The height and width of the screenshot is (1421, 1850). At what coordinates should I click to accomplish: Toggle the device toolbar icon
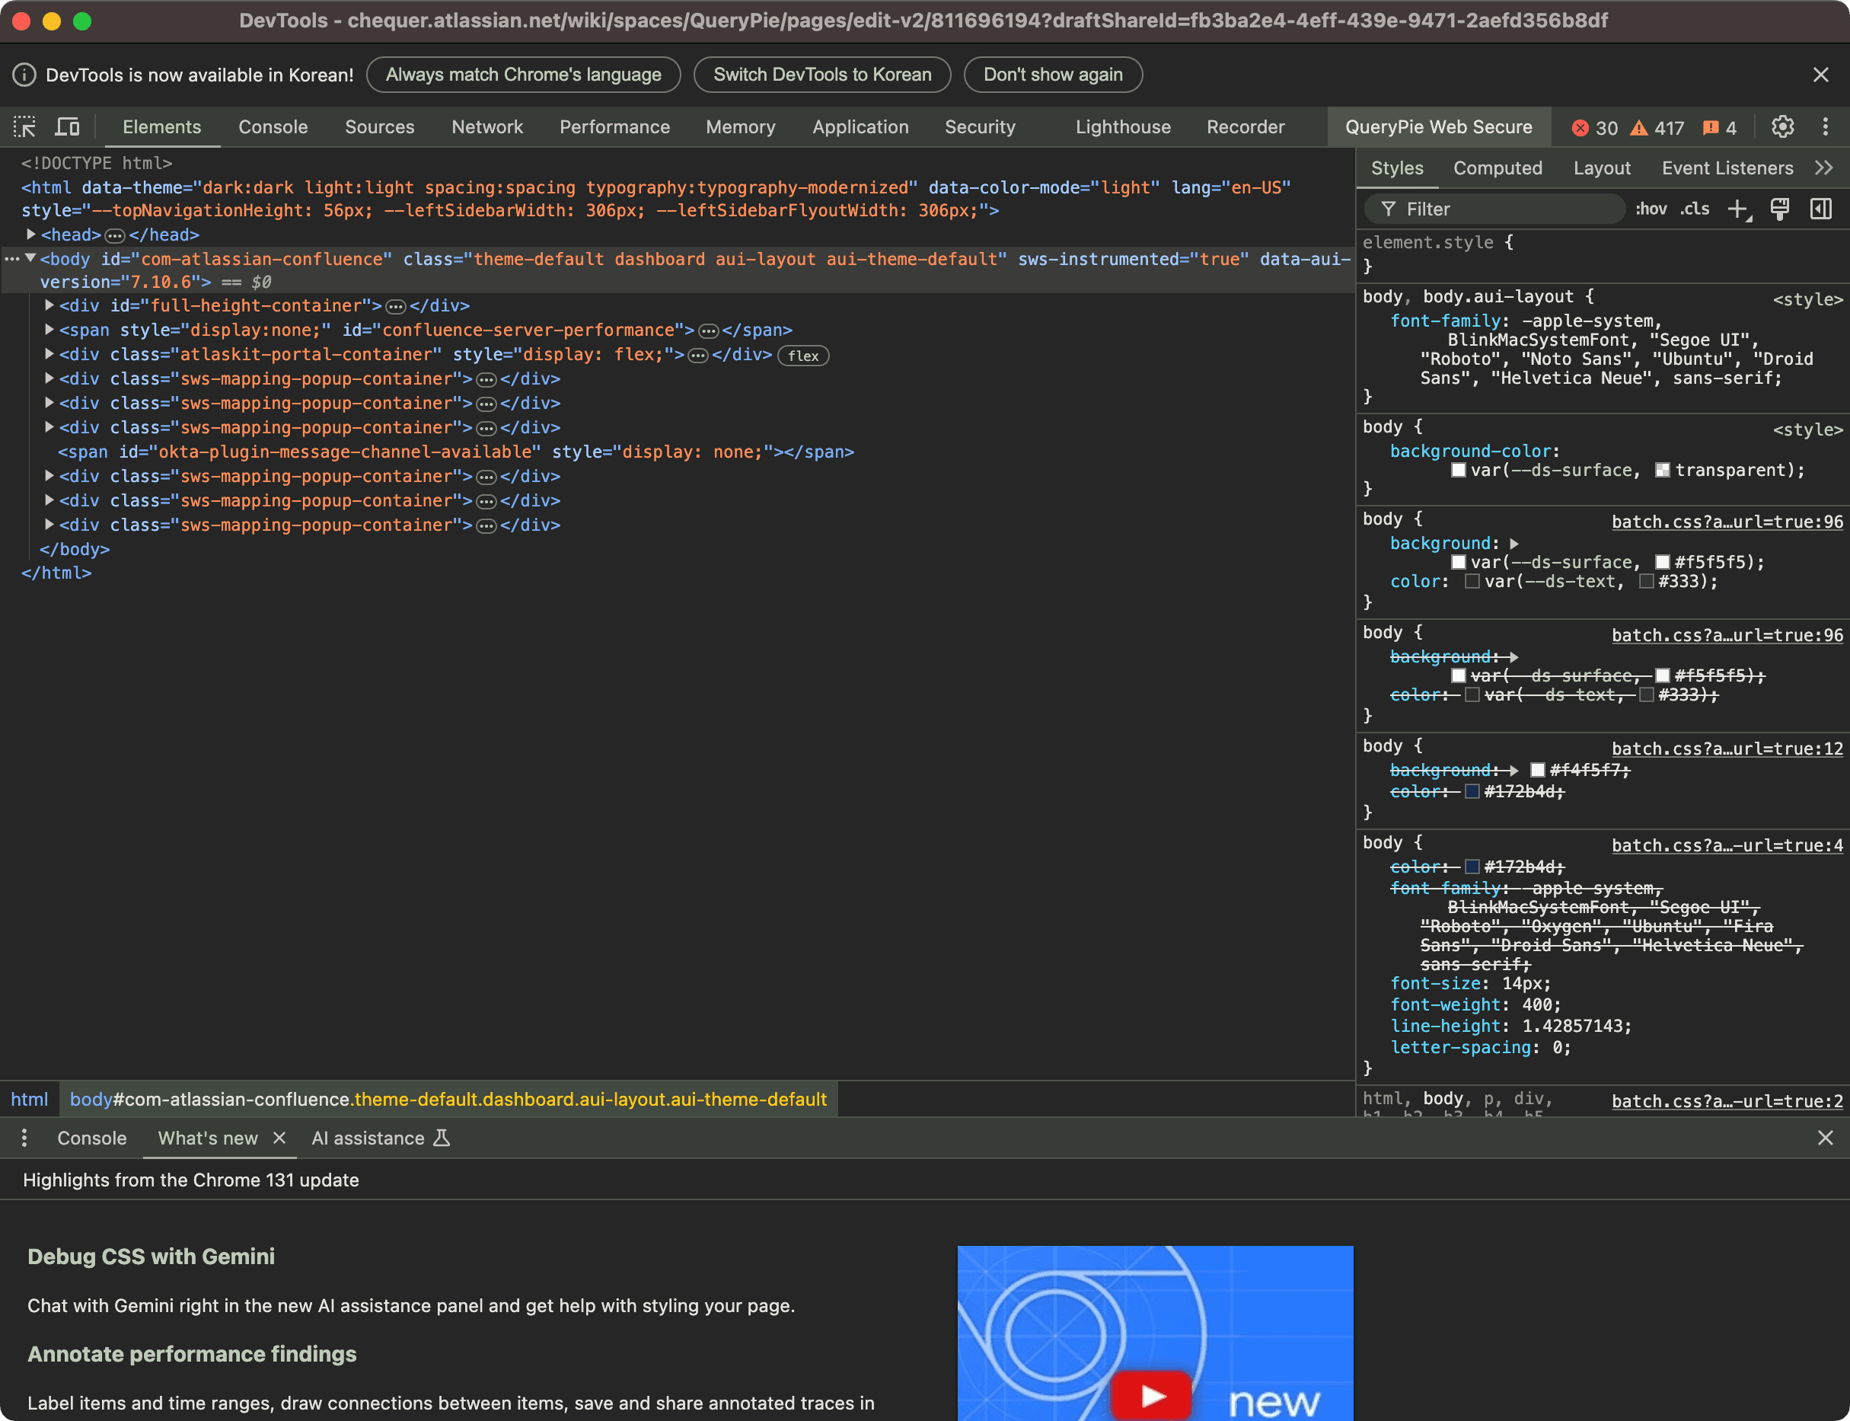[68, 127]
